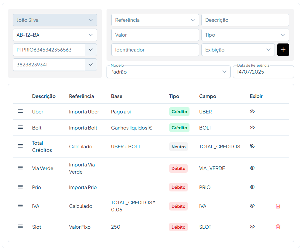Click the Prio row drag handle
The image size is (302, 251).
20,187
